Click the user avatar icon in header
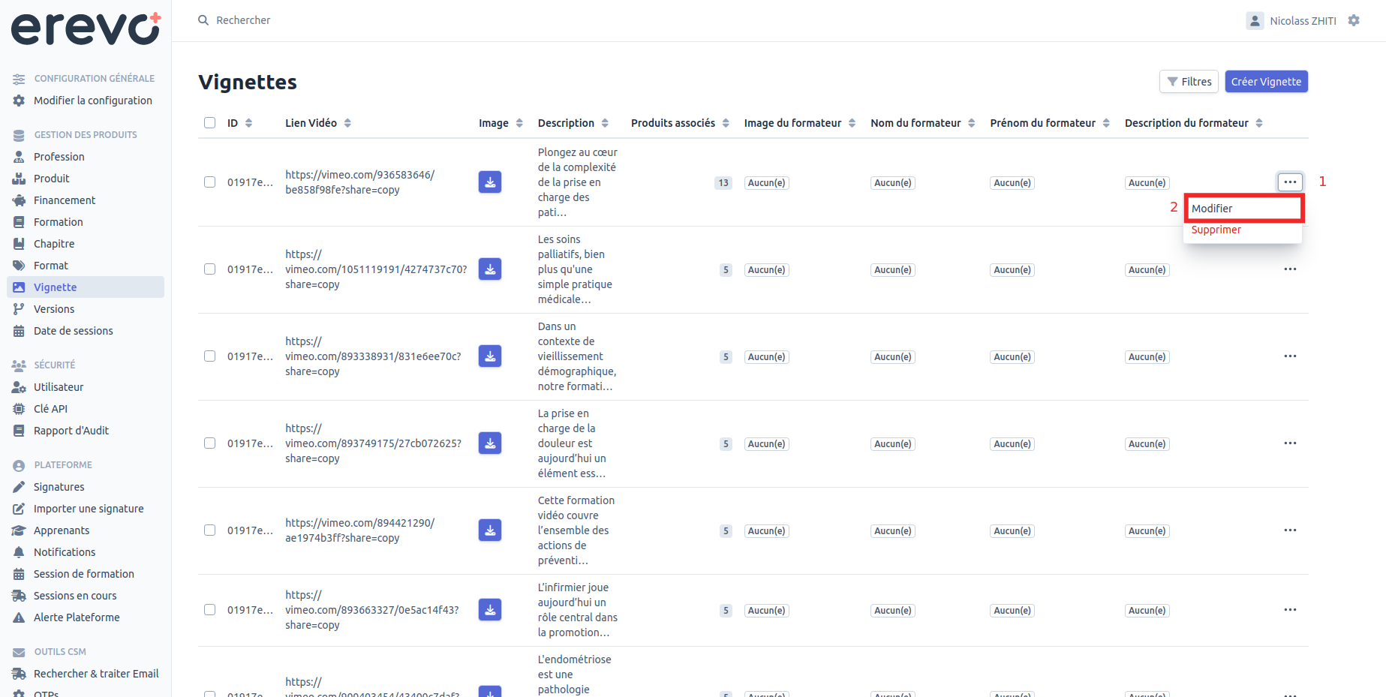Screen dimensions: 1386x697 (x=1255, y=21)
